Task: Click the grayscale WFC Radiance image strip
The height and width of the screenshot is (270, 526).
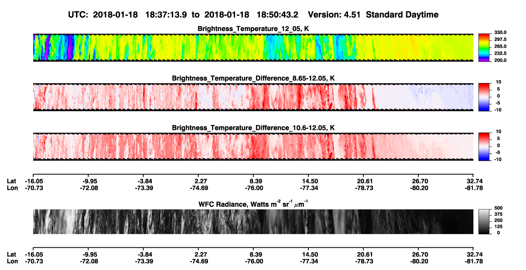Action: point(253,222)
